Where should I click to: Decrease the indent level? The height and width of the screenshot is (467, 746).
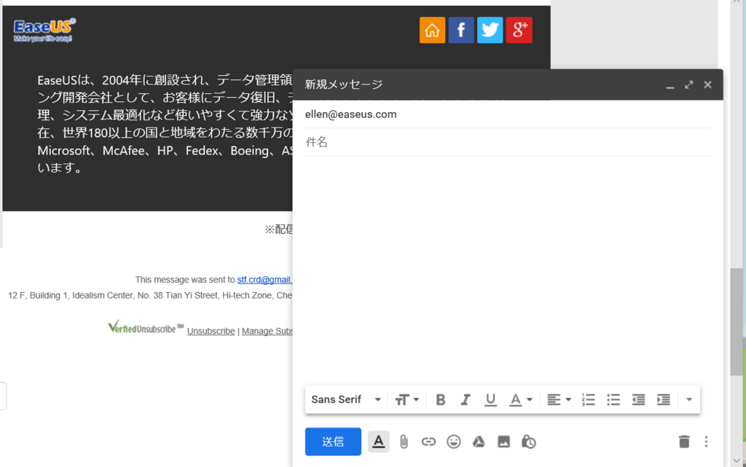coord(638,399)
